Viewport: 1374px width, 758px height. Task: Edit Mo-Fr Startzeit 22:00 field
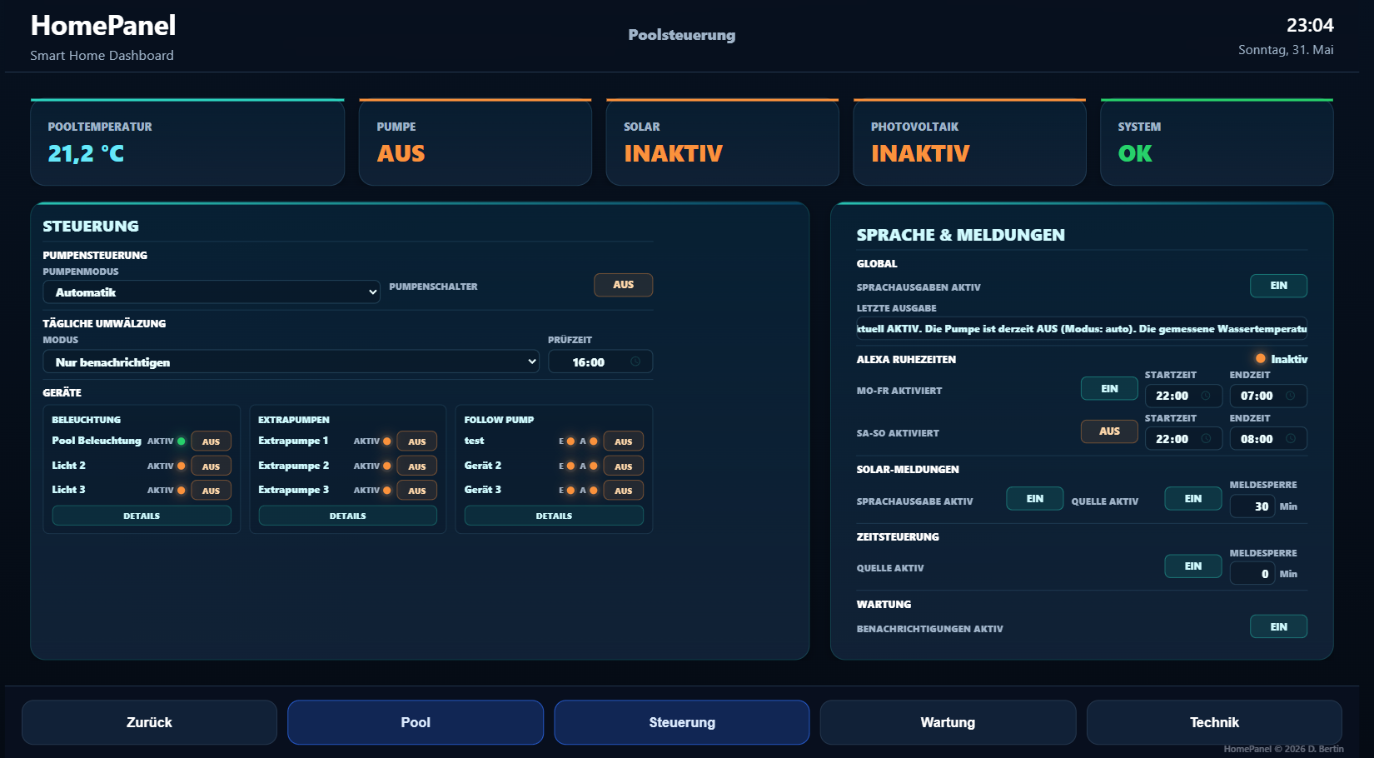click(x=1183, y=396)
